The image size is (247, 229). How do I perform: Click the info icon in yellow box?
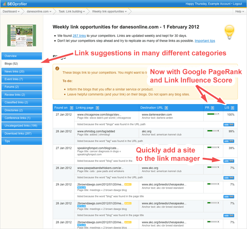[57, 69]
